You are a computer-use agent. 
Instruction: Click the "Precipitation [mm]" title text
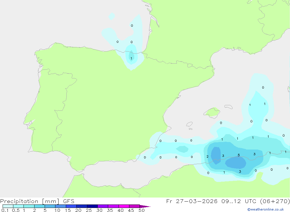30,201
